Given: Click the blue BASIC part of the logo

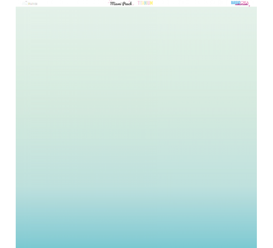Looking at the screenshot, I should pyautogui.click(x=235, y=2).
